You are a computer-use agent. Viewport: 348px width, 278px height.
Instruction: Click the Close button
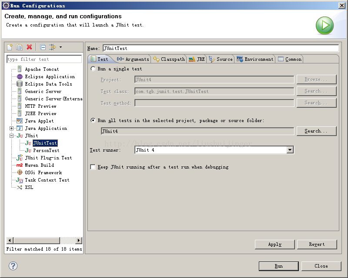pos(321,266)
